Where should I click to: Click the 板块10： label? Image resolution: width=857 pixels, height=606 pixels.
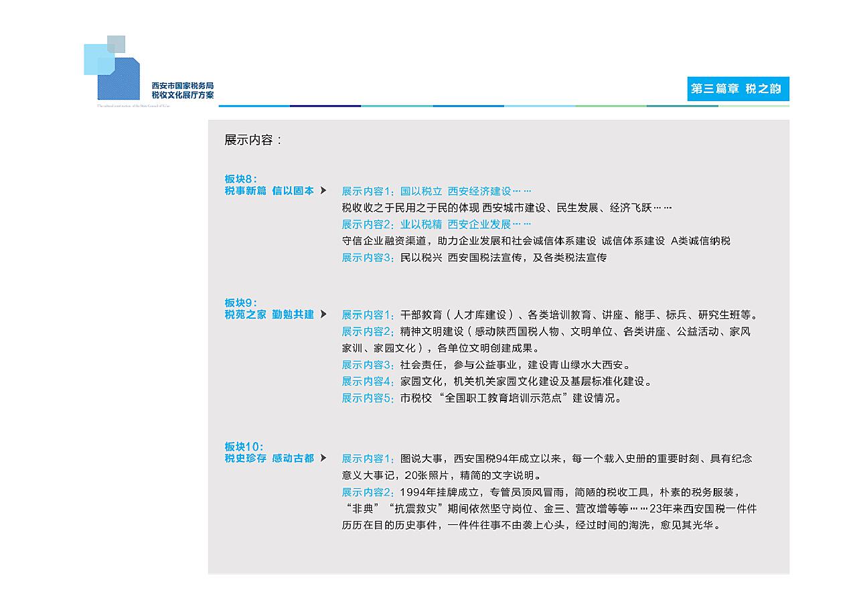pos(244,447)
